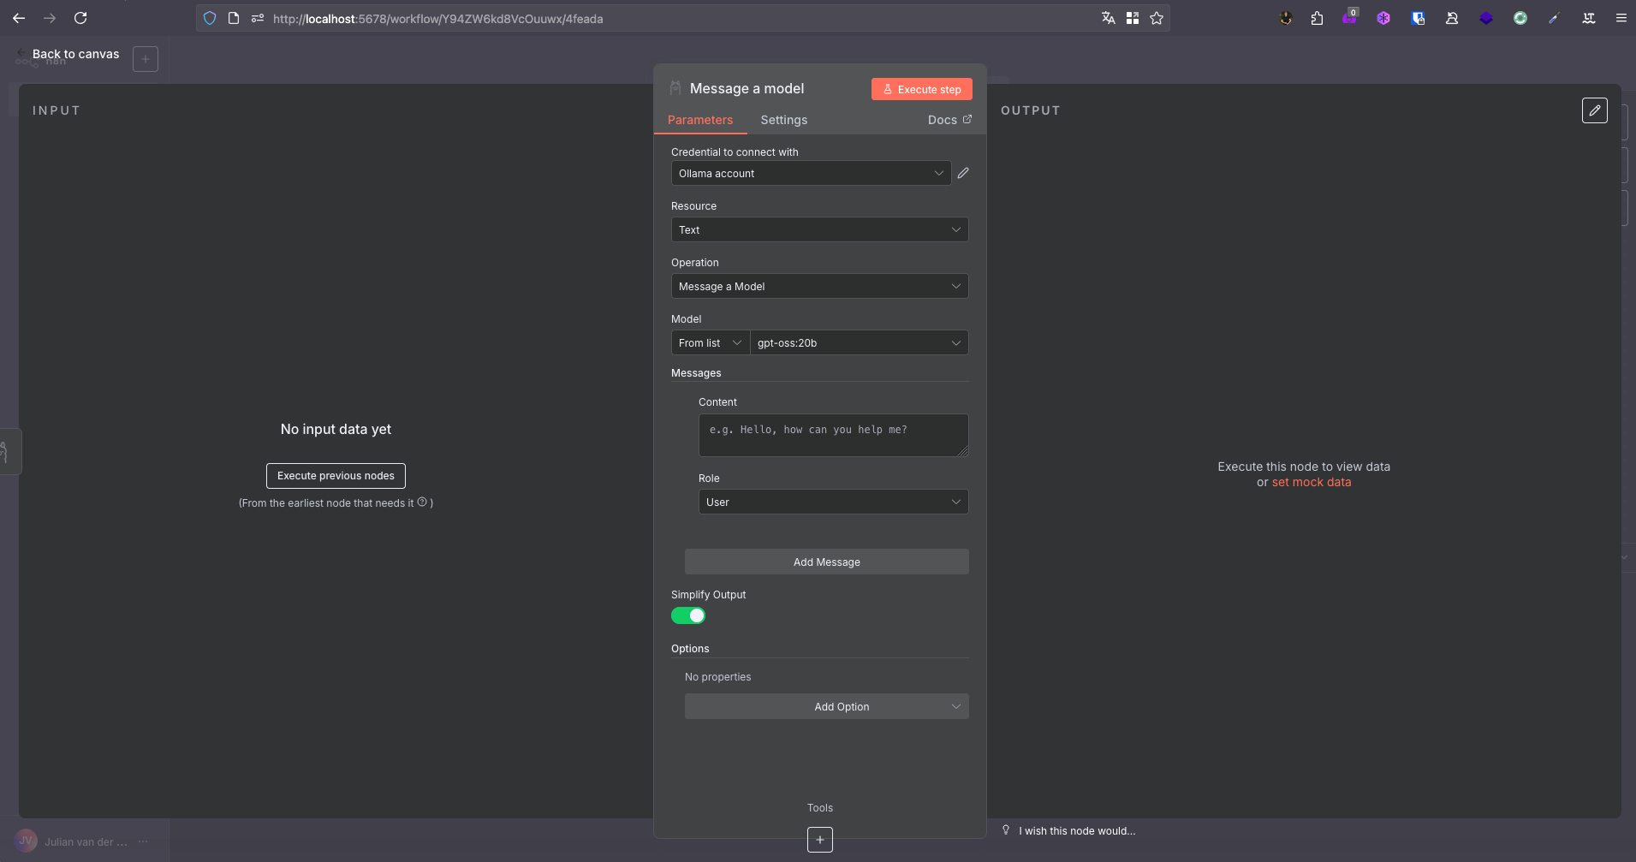
Task: Open the Resource dropdown showing Text
Action: coord(818,229)
